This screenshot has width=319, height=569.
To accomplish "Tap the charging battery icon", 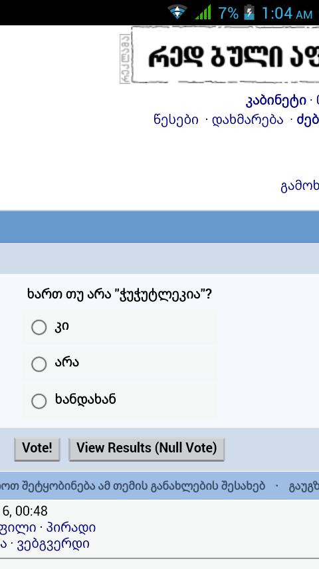I will (249, 13).
